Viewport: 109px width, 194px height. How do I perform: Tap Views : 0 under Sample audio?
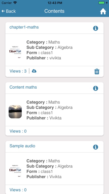click(x=18, y=190)
